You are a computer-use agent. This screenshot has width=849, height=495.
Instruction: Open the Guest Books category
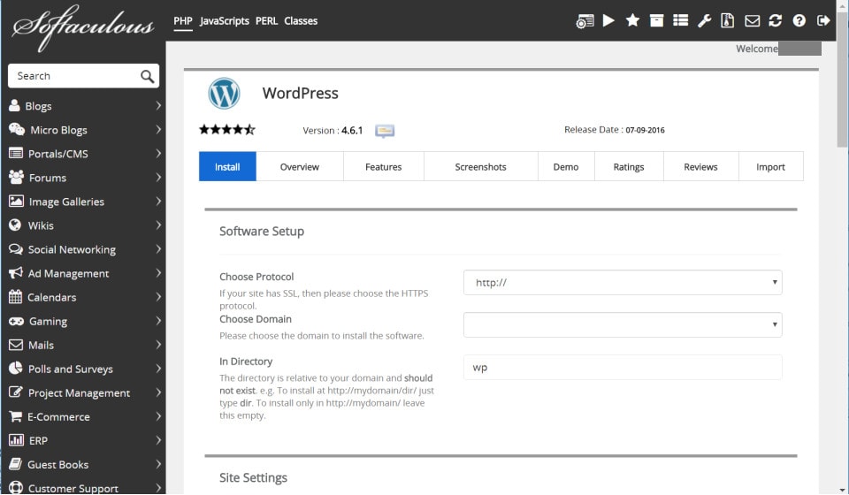pos(83,464)
